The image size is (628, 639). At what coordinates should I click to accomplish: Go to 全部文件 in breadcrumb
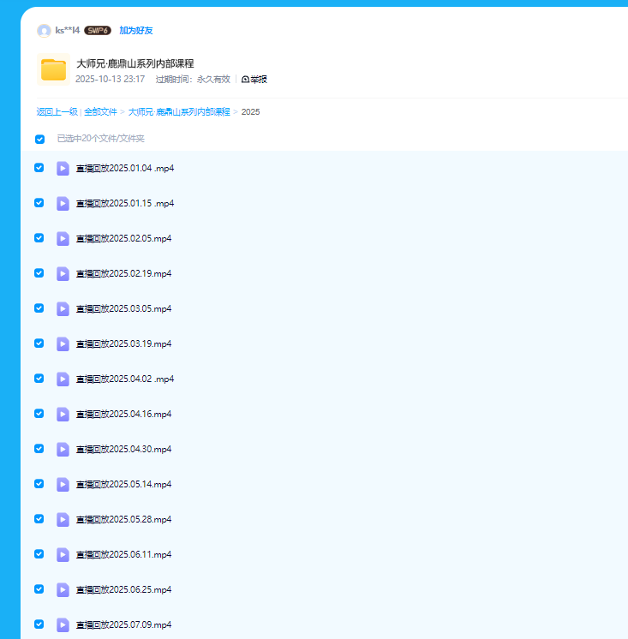click(x=100, y=112)
